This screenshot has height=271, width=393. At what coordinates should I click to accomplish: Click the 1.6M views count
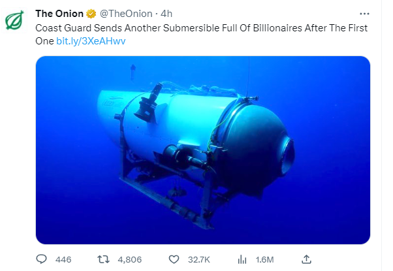tap(263, 259)
